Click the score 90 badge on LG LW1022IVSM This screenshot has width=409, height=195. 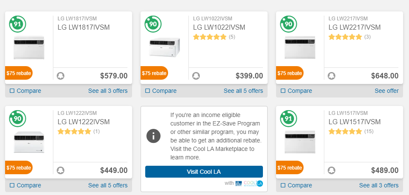(153, 24)
